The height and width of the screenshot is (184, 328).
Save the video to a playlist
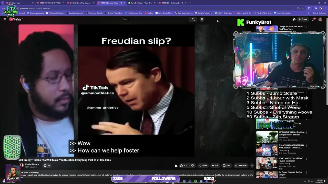coord(227,166)
